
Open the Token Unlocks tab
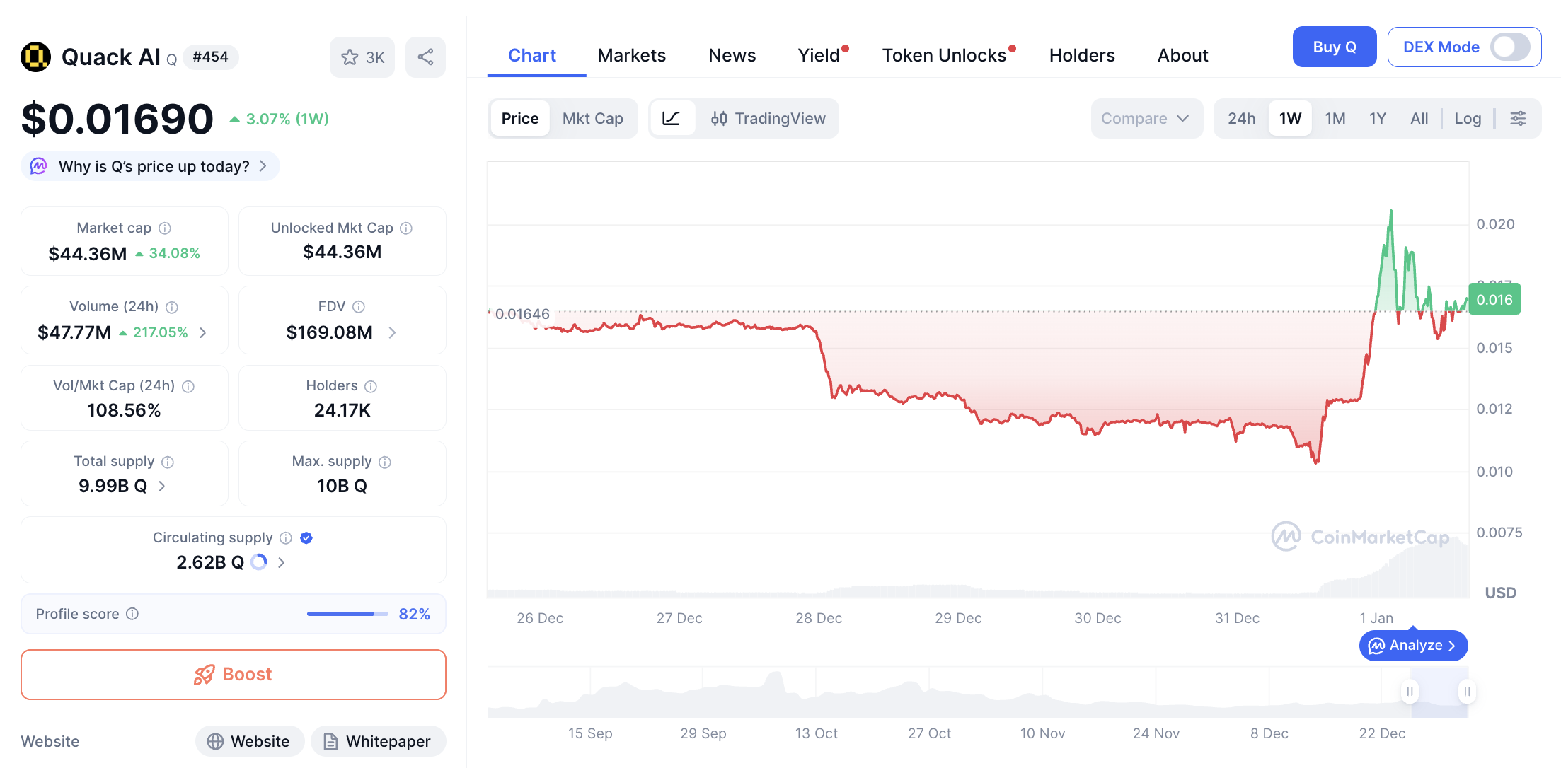point(944,55)
